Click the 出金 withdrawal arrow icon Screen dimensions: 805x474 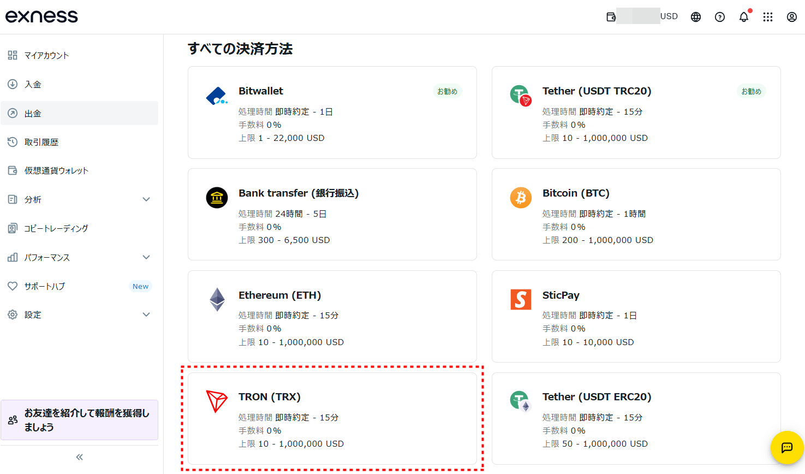(x=13, y=113)
